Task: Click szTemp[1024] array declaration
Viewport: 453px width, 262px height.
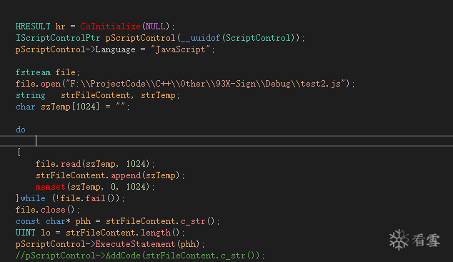Action: [70, 107]
